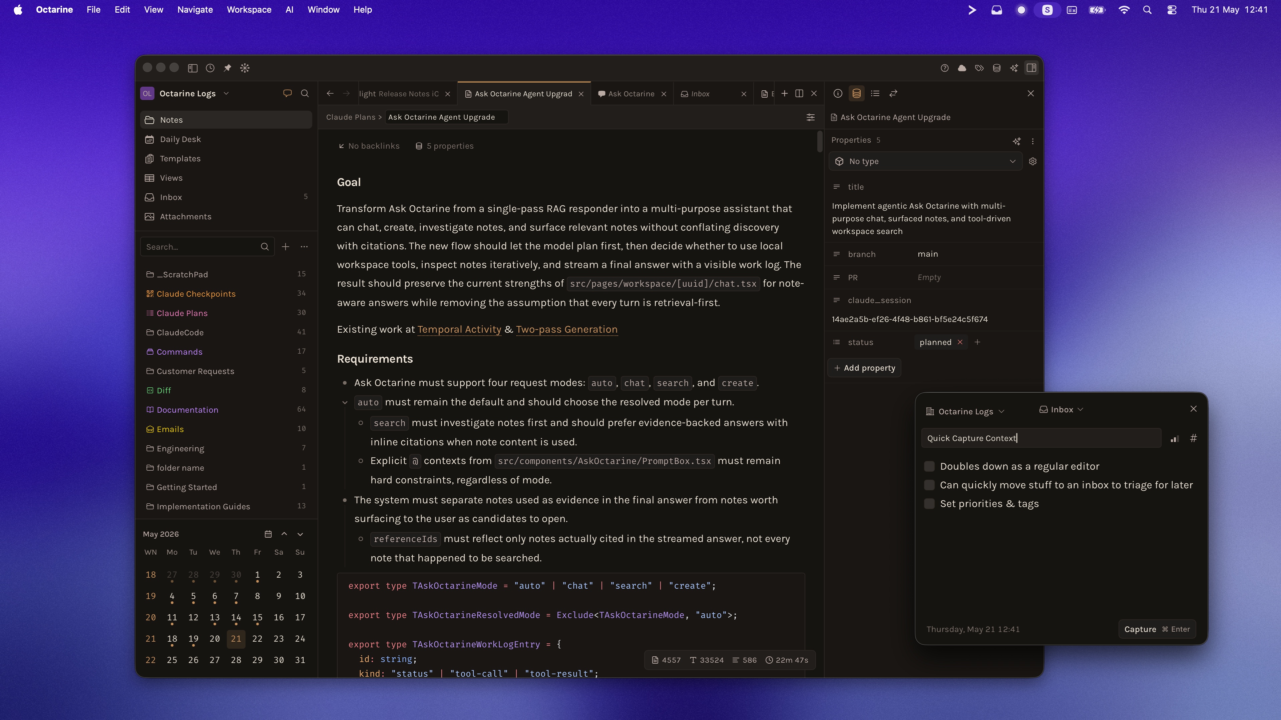Open the graph snowflake icon
Screen dimensions: 1281x720
[x=245, y=68]
